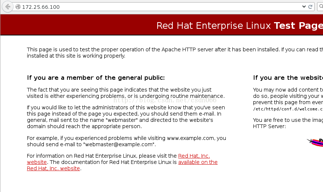Click the intro paragraph starting "This page is used to test"
Viewport: 323px width, 192px height.
(x=175, y=53)
